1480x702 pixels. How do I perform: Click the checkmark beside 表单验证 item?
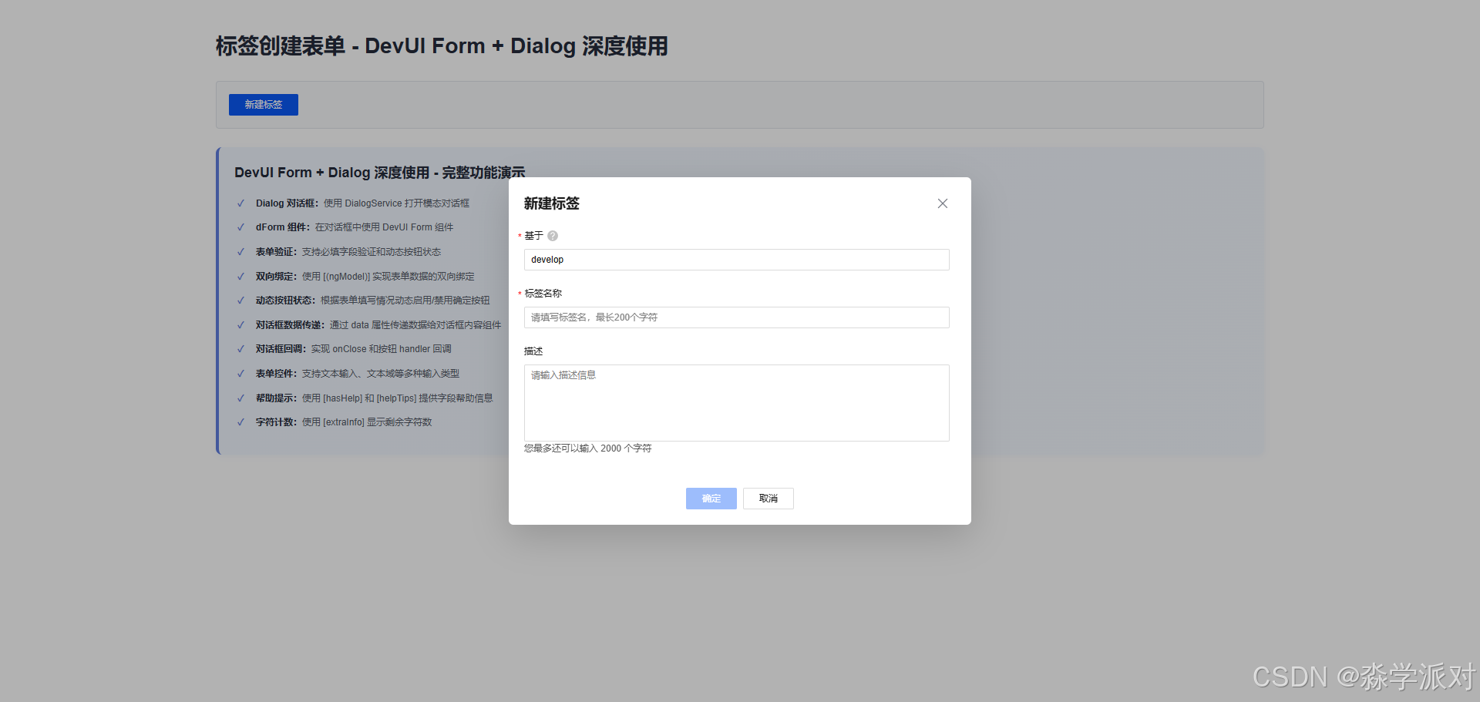coord(240,251)
